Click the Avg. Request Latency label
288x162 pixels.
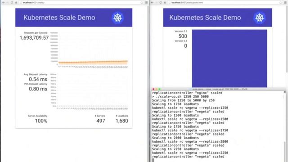click(36, 74)
